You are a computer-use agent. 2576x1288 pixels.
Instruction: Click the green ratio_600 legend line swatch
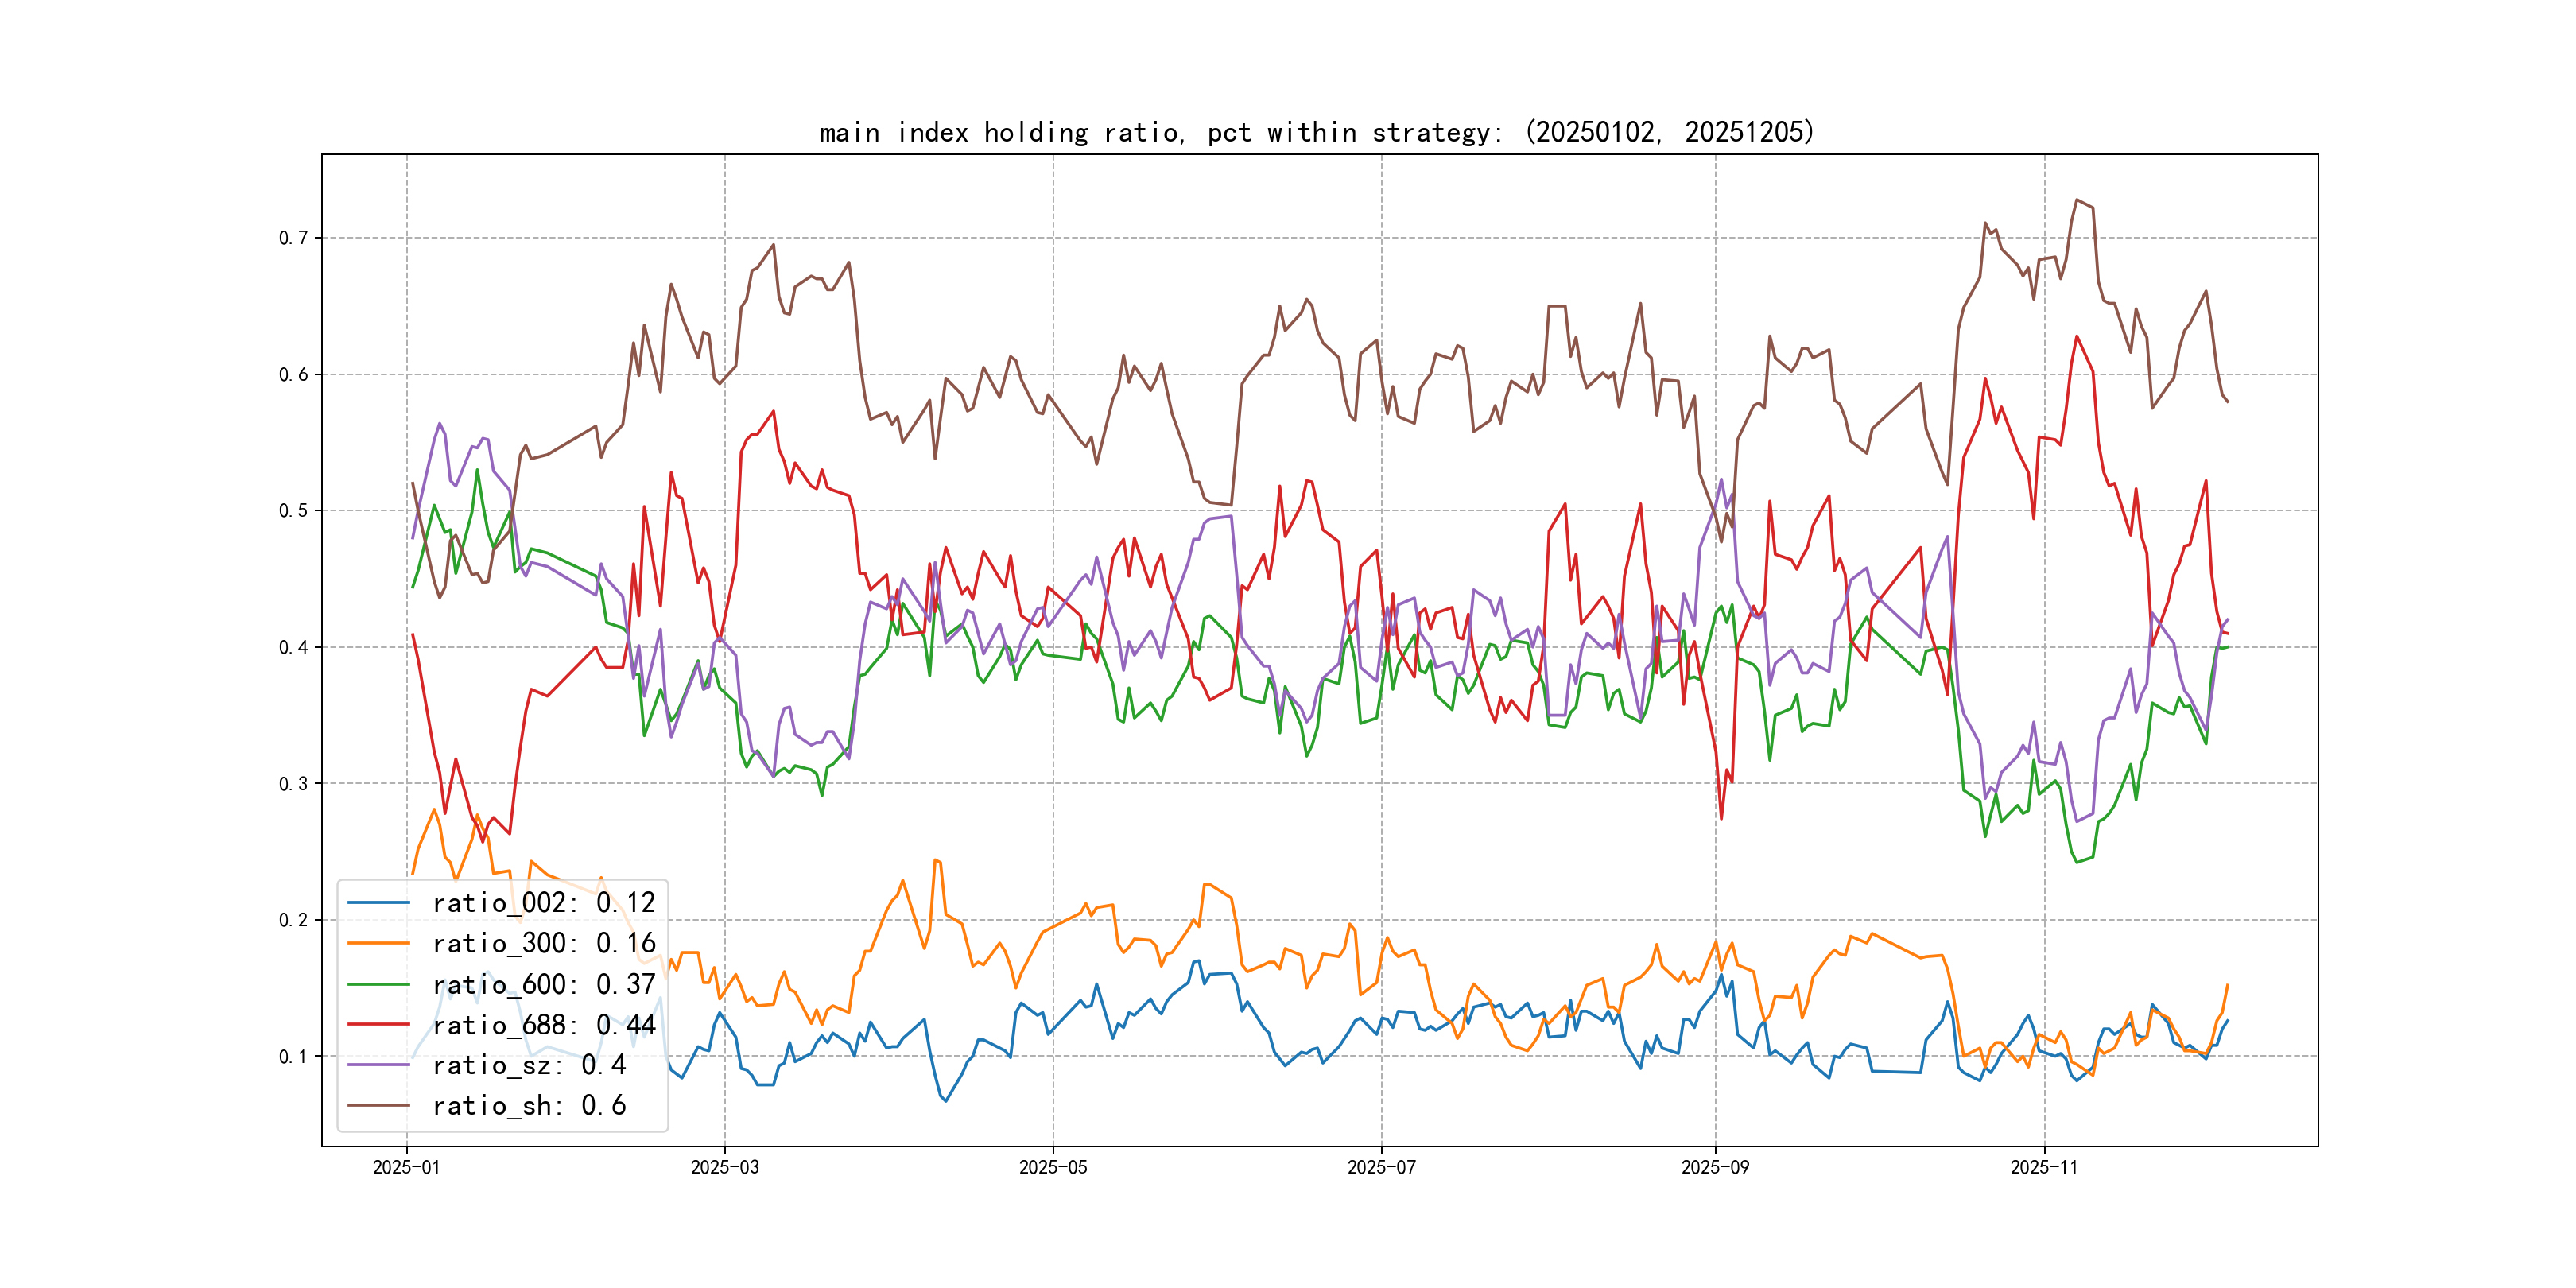[378, 984]
